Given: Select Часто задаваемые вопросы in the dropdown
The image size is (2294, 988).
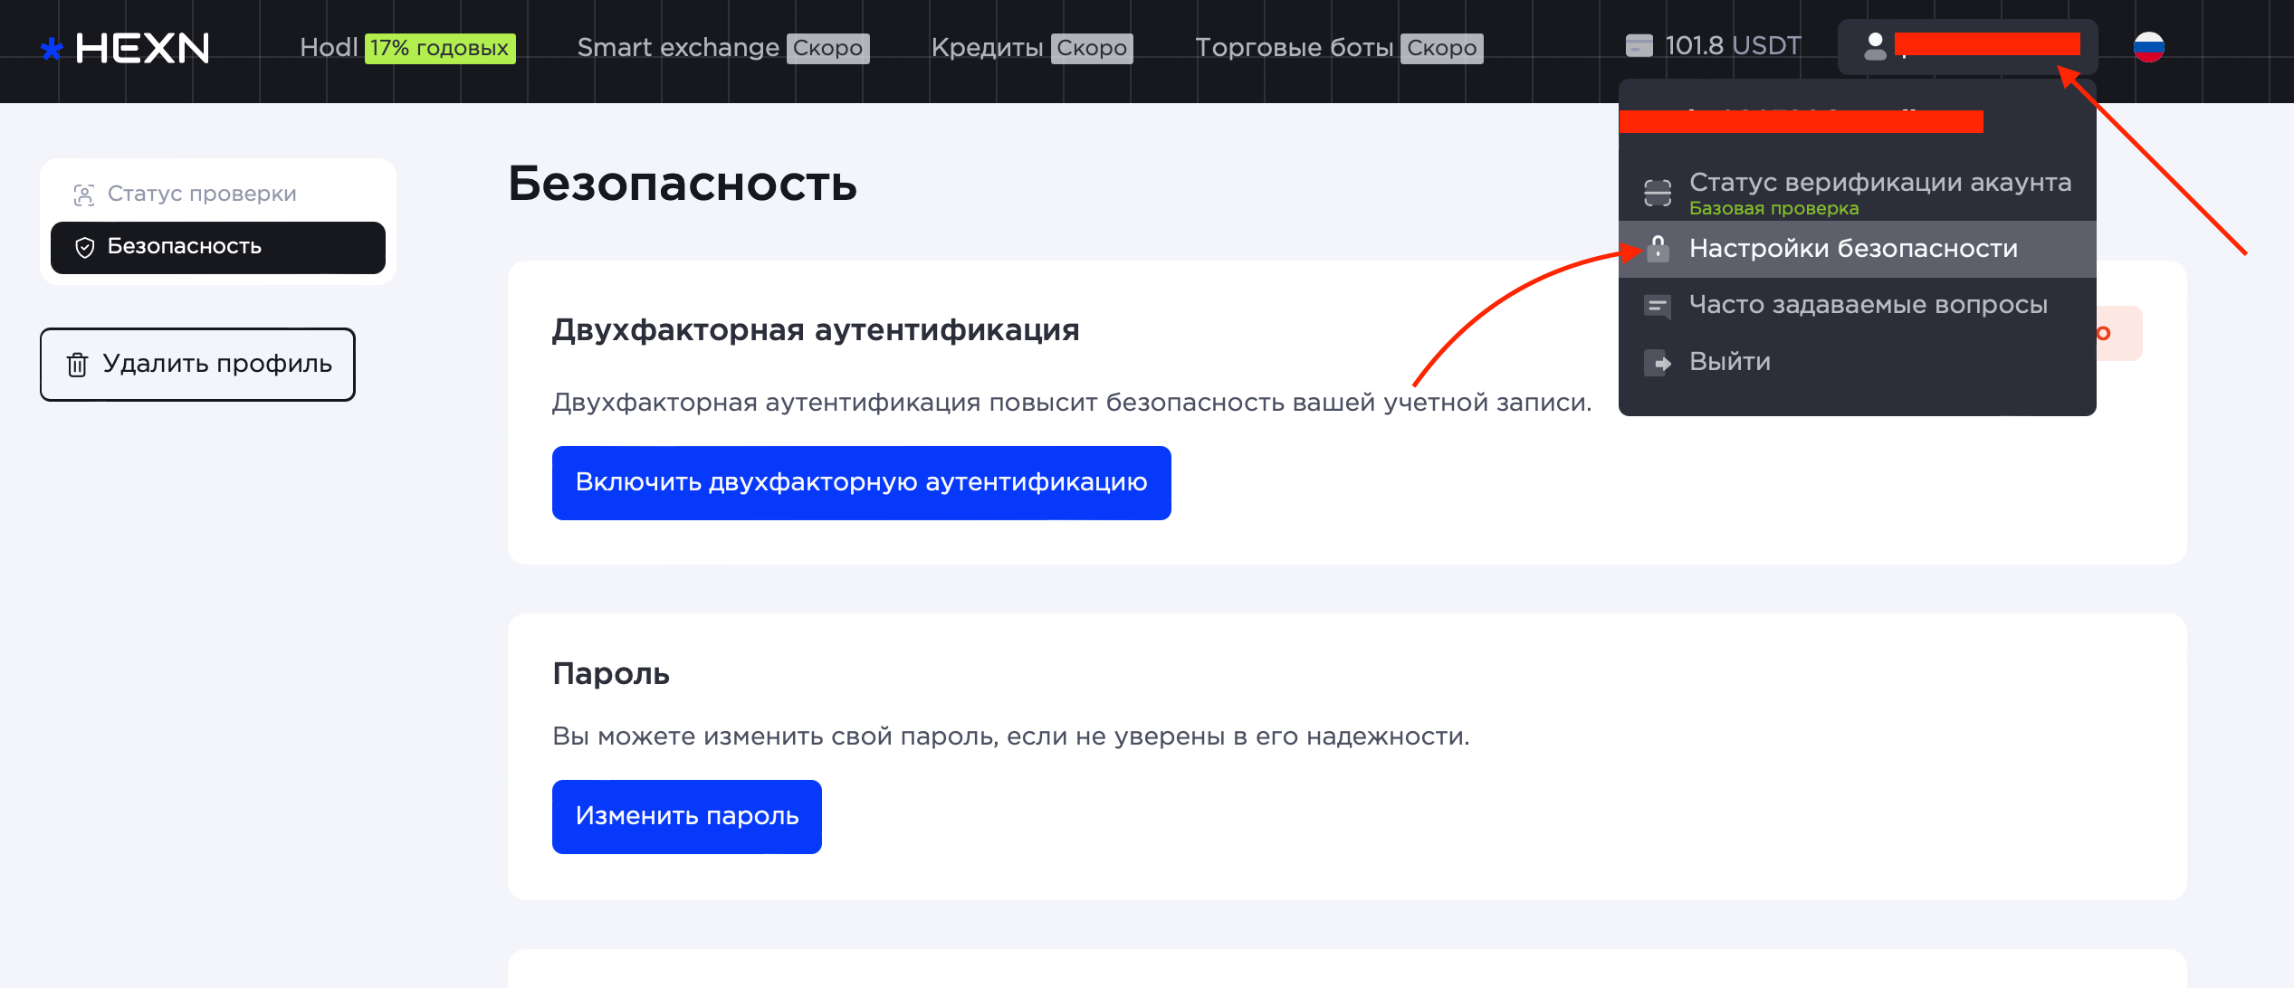Looking at the screenshot, I should point(1868,305).
